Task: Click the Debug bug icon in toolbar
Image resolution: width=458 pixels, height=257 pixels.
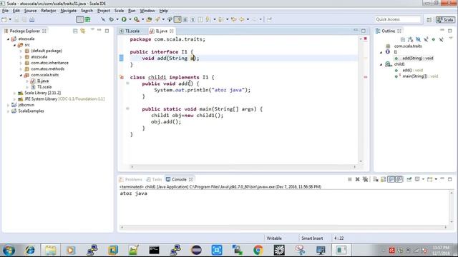Action: [112, 19]
